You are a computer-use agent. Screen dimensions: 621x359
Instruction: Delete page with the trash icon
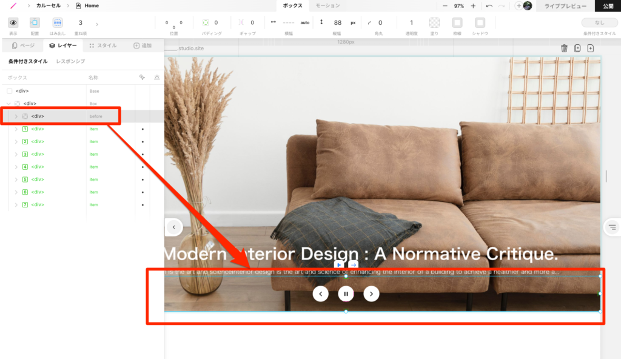click(565, 49)
